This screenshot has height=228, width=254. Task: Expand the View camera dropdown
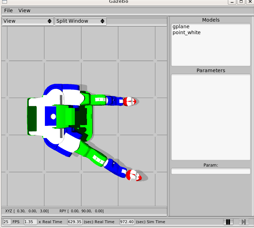tap(28, 21)
